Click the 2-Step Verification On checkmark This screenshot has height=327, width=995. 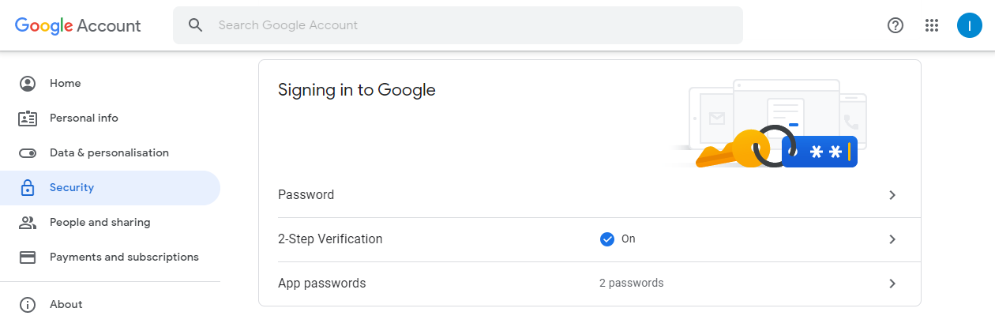(607, 239)
